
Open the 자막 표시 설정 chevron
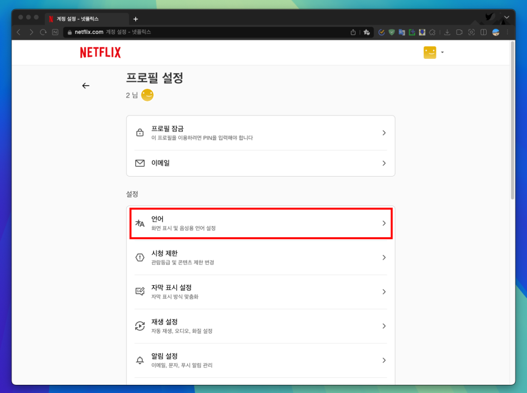click(384, 292)
